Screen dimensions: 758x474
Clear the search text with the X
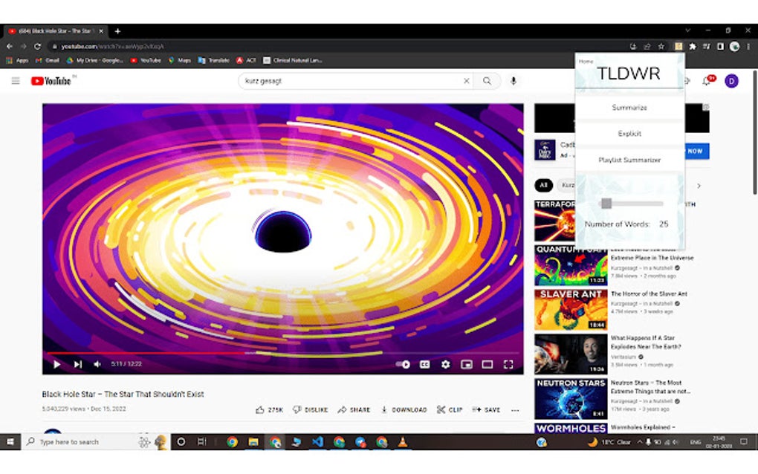pos(467,81)
